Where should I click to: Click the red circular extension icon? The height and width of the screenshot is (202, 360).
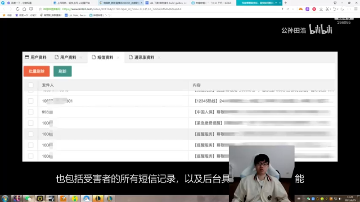[x=314, y=9]
